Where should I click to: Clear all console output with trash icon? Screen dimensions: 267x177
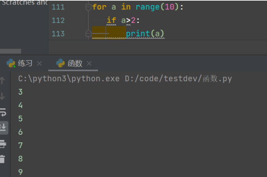coord(3,159)
